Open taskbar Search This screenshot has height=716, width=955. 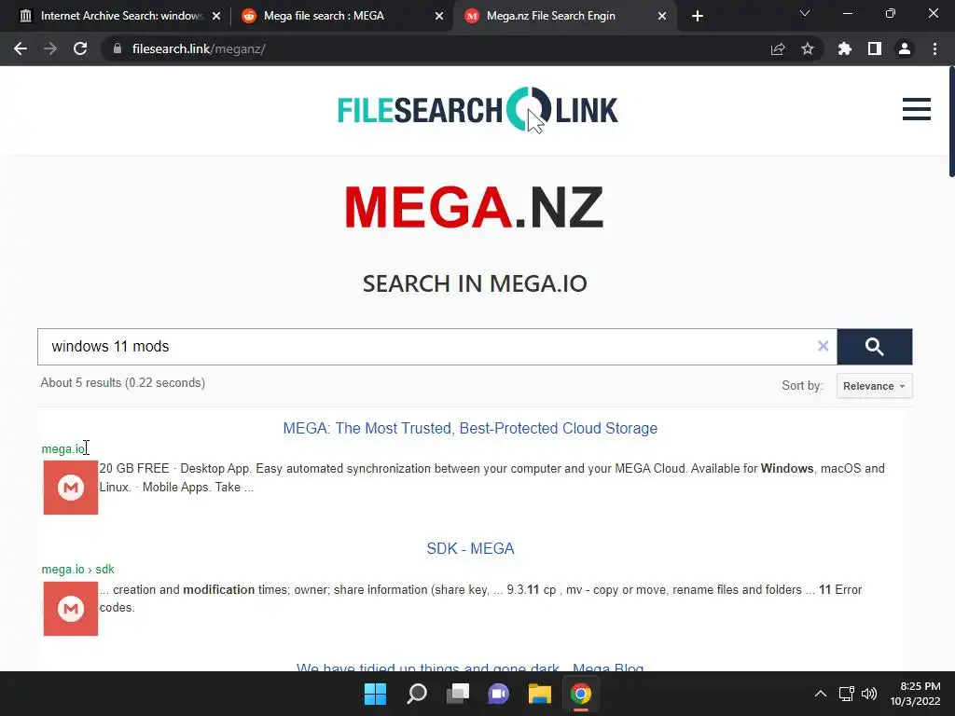click(417, 694)
